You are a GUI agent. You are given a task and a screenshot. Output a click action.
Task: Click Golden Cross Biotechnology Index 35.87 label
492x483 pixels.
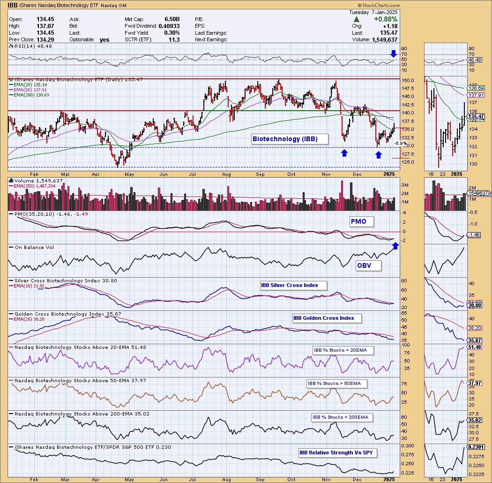point(68,314)
